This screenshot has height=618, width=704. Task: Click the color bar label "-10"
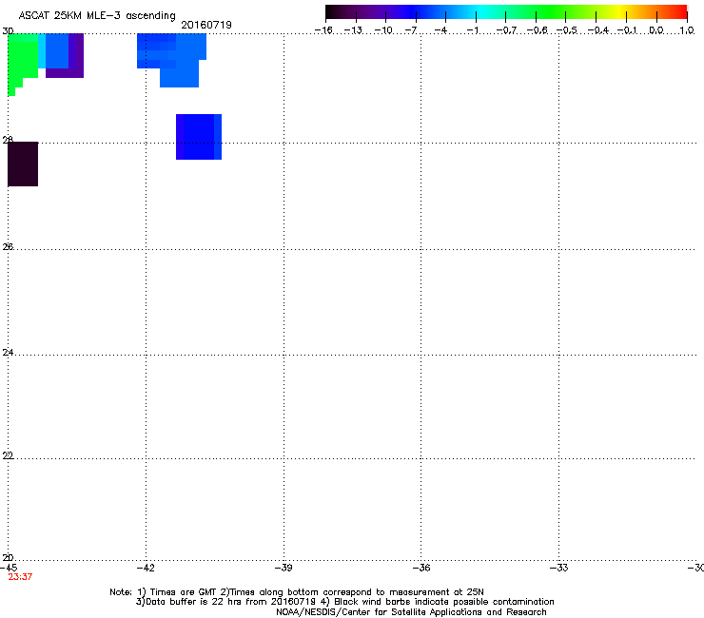(383, 30)
